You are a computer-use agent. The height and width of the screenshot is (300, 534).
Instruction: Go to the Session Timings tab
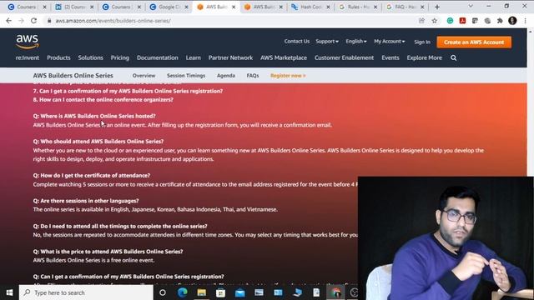(x=186, y=76)
